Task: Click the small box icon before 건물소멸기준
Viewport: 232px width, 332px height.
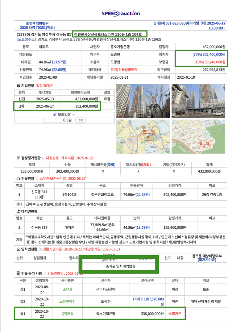Action: 41,249
